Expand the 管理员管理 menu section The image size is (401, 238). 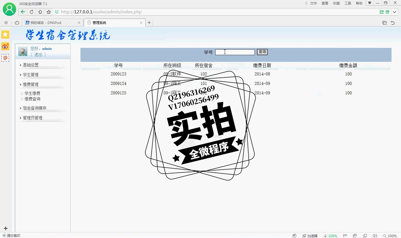[x=33, y=118]
